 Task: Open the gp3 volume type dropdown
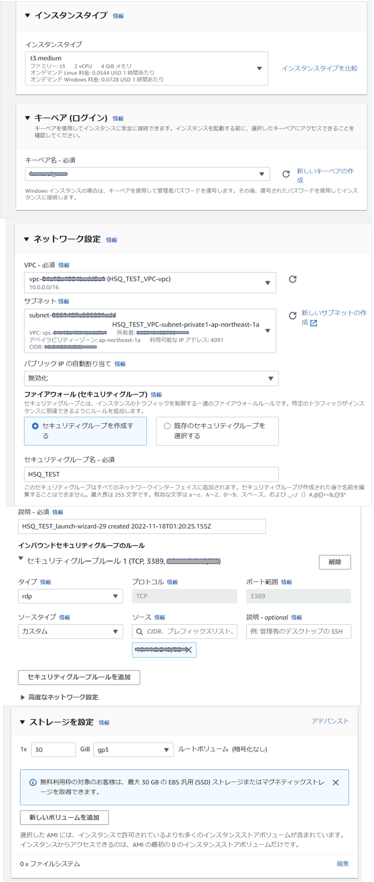[133, 750]
